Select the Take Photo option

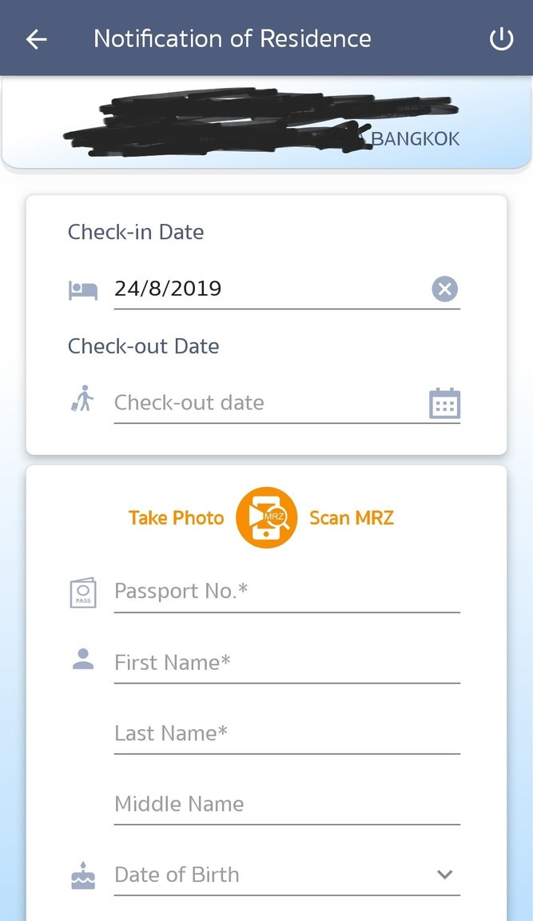[x=176, y=517]
